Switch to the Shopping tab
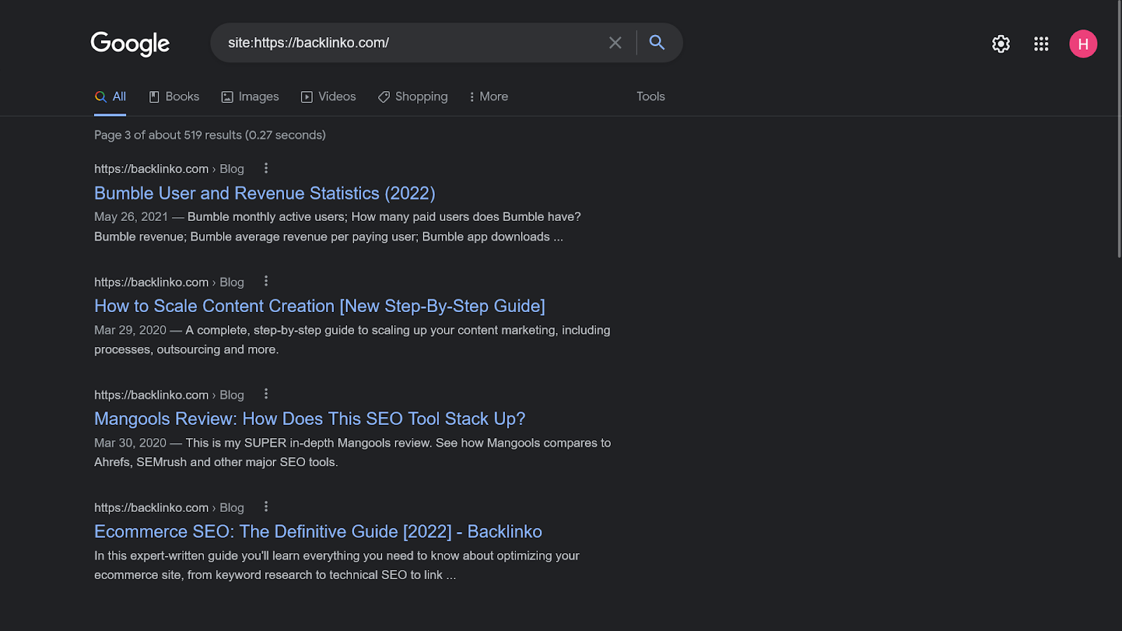Viewport: 1122px width, 631px height. click(413, 97)
